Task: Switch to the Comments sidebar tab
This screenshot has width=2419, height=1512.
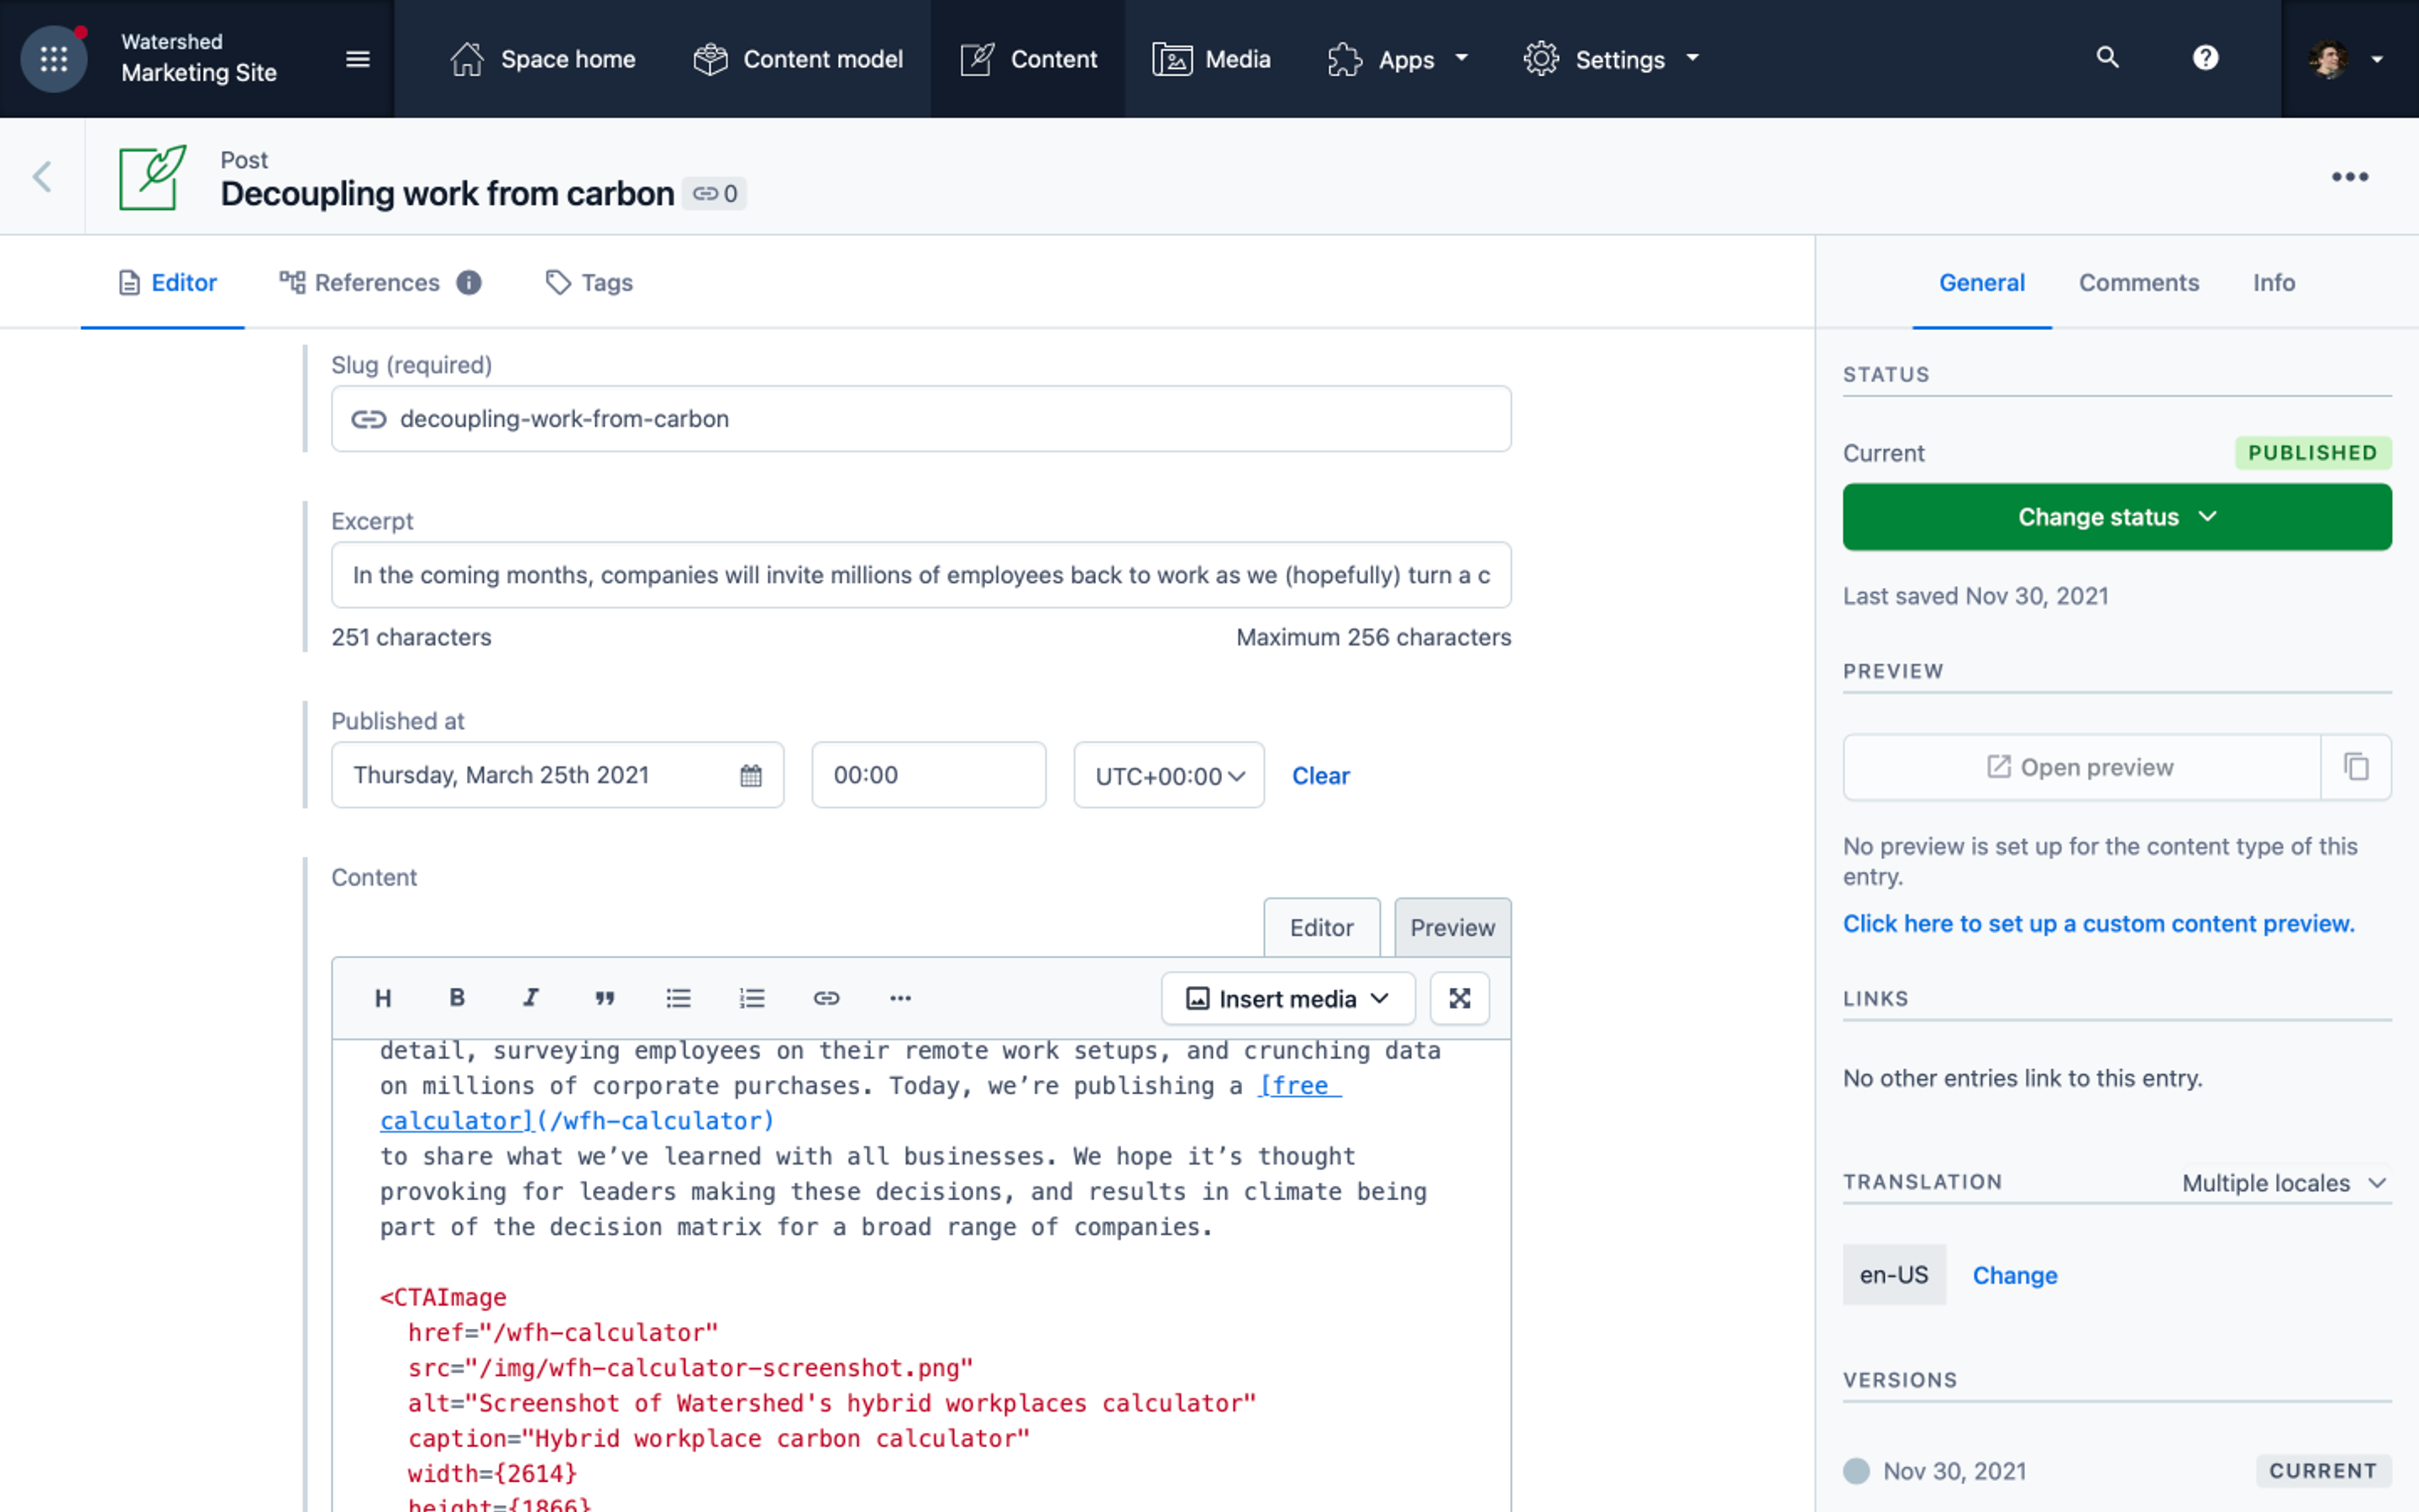Action: pyautogui.click(x=2138, y=283)
